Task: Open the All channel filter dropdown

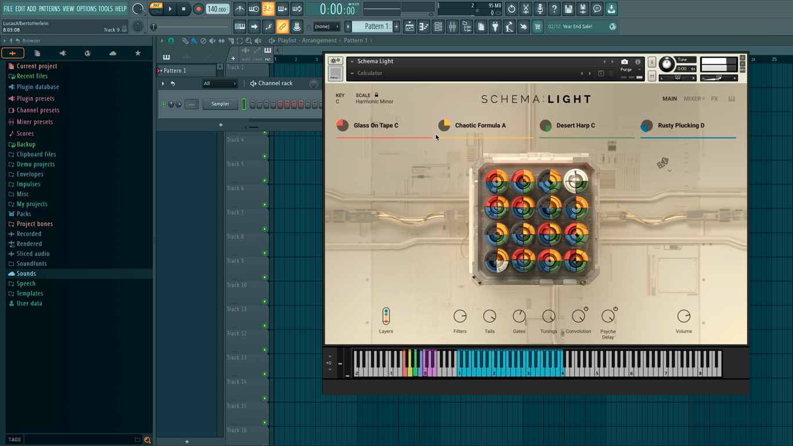Action: pos(219,84)
